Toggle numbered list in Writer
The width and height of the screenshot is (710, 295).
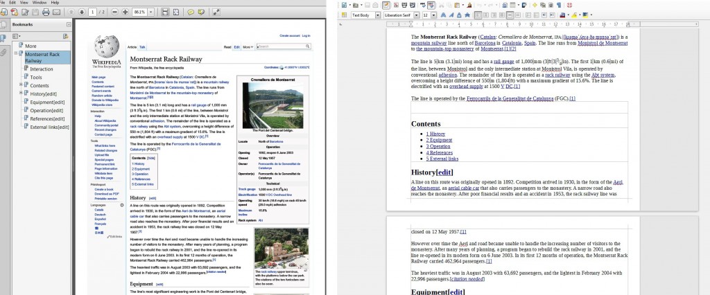[528, 15]
